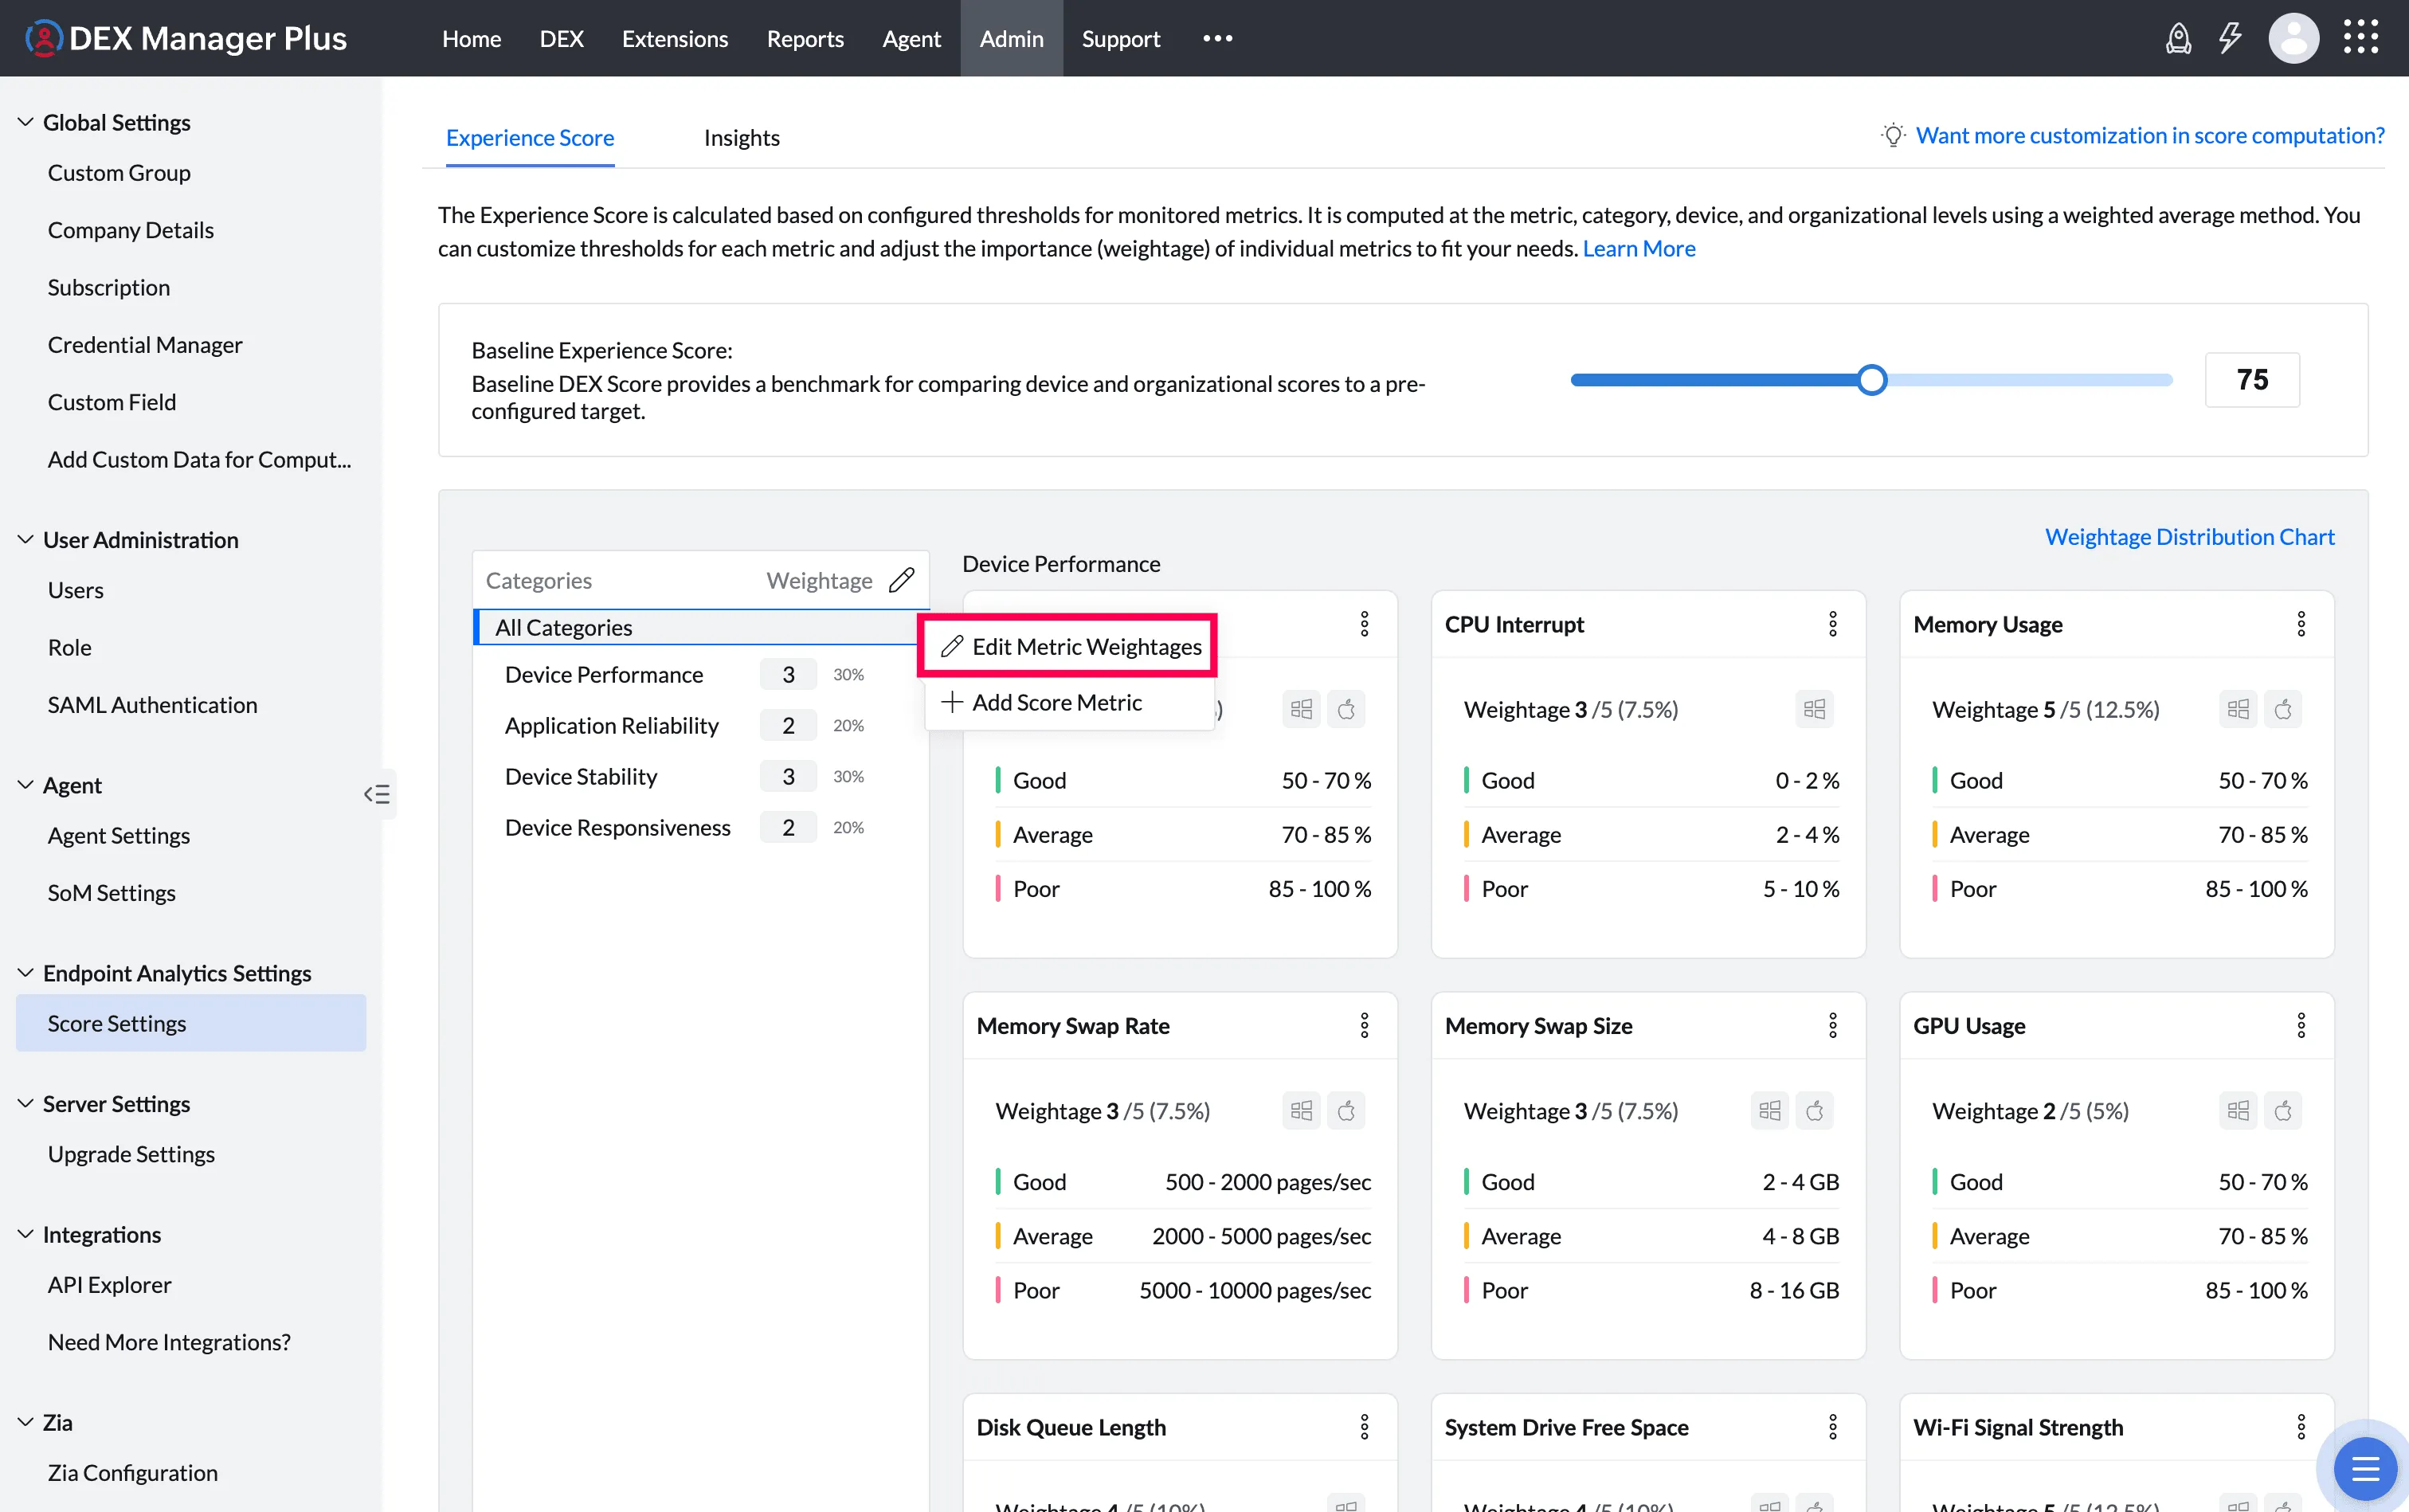Screen dimensions: 2409x1512
Task: Open Weightage Distribution Chart link
Action: (2189, 537)
